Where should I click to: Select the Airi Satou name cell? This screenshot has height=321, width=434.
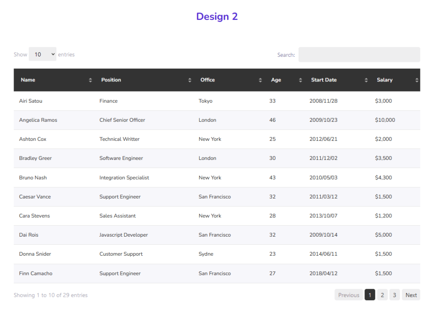31,101
